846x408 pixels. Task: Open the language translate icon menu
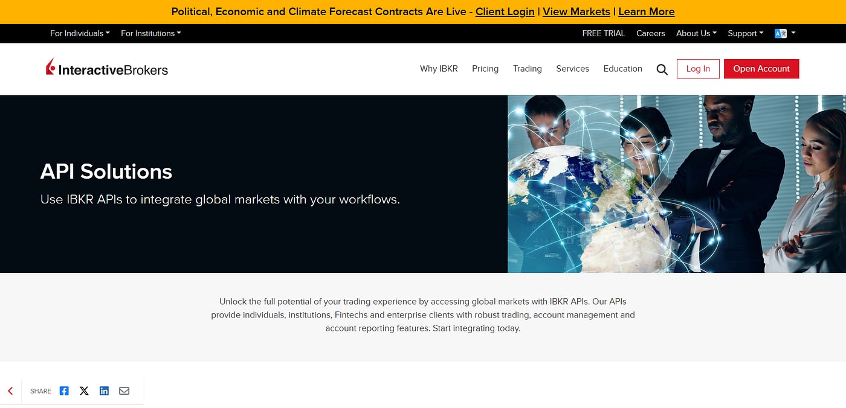pos(784,33)
